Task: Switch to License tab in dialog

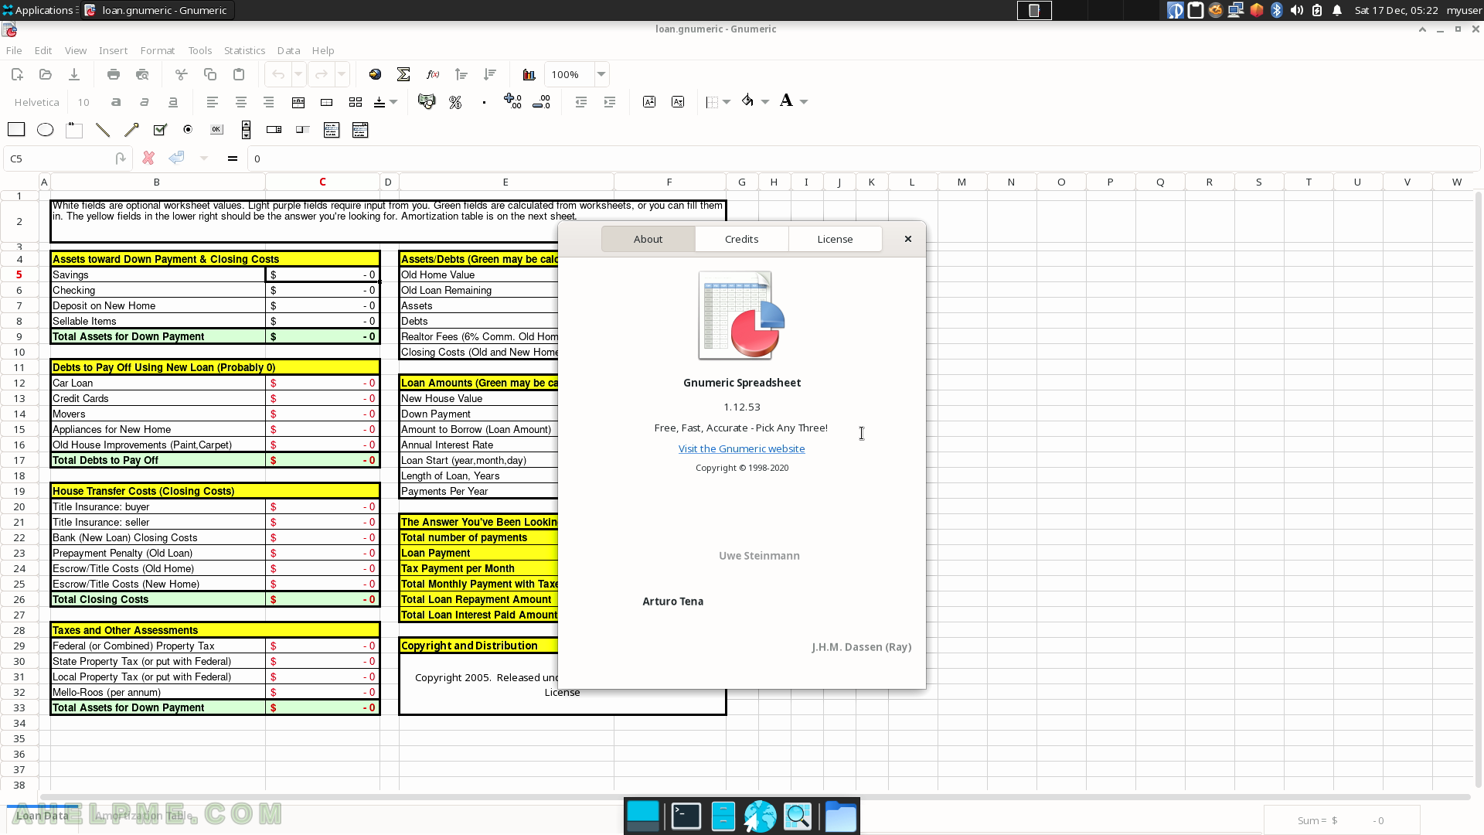Action: tap(836, 239)
